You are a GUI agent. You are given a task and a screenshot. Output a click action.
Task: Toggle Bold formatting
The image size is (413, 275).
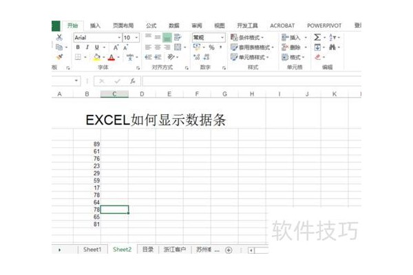pyautogui.click(x=78, y=47)
